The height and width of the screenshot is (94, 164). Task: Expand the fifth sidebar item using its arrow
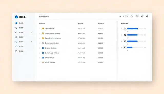pos(32,42)
